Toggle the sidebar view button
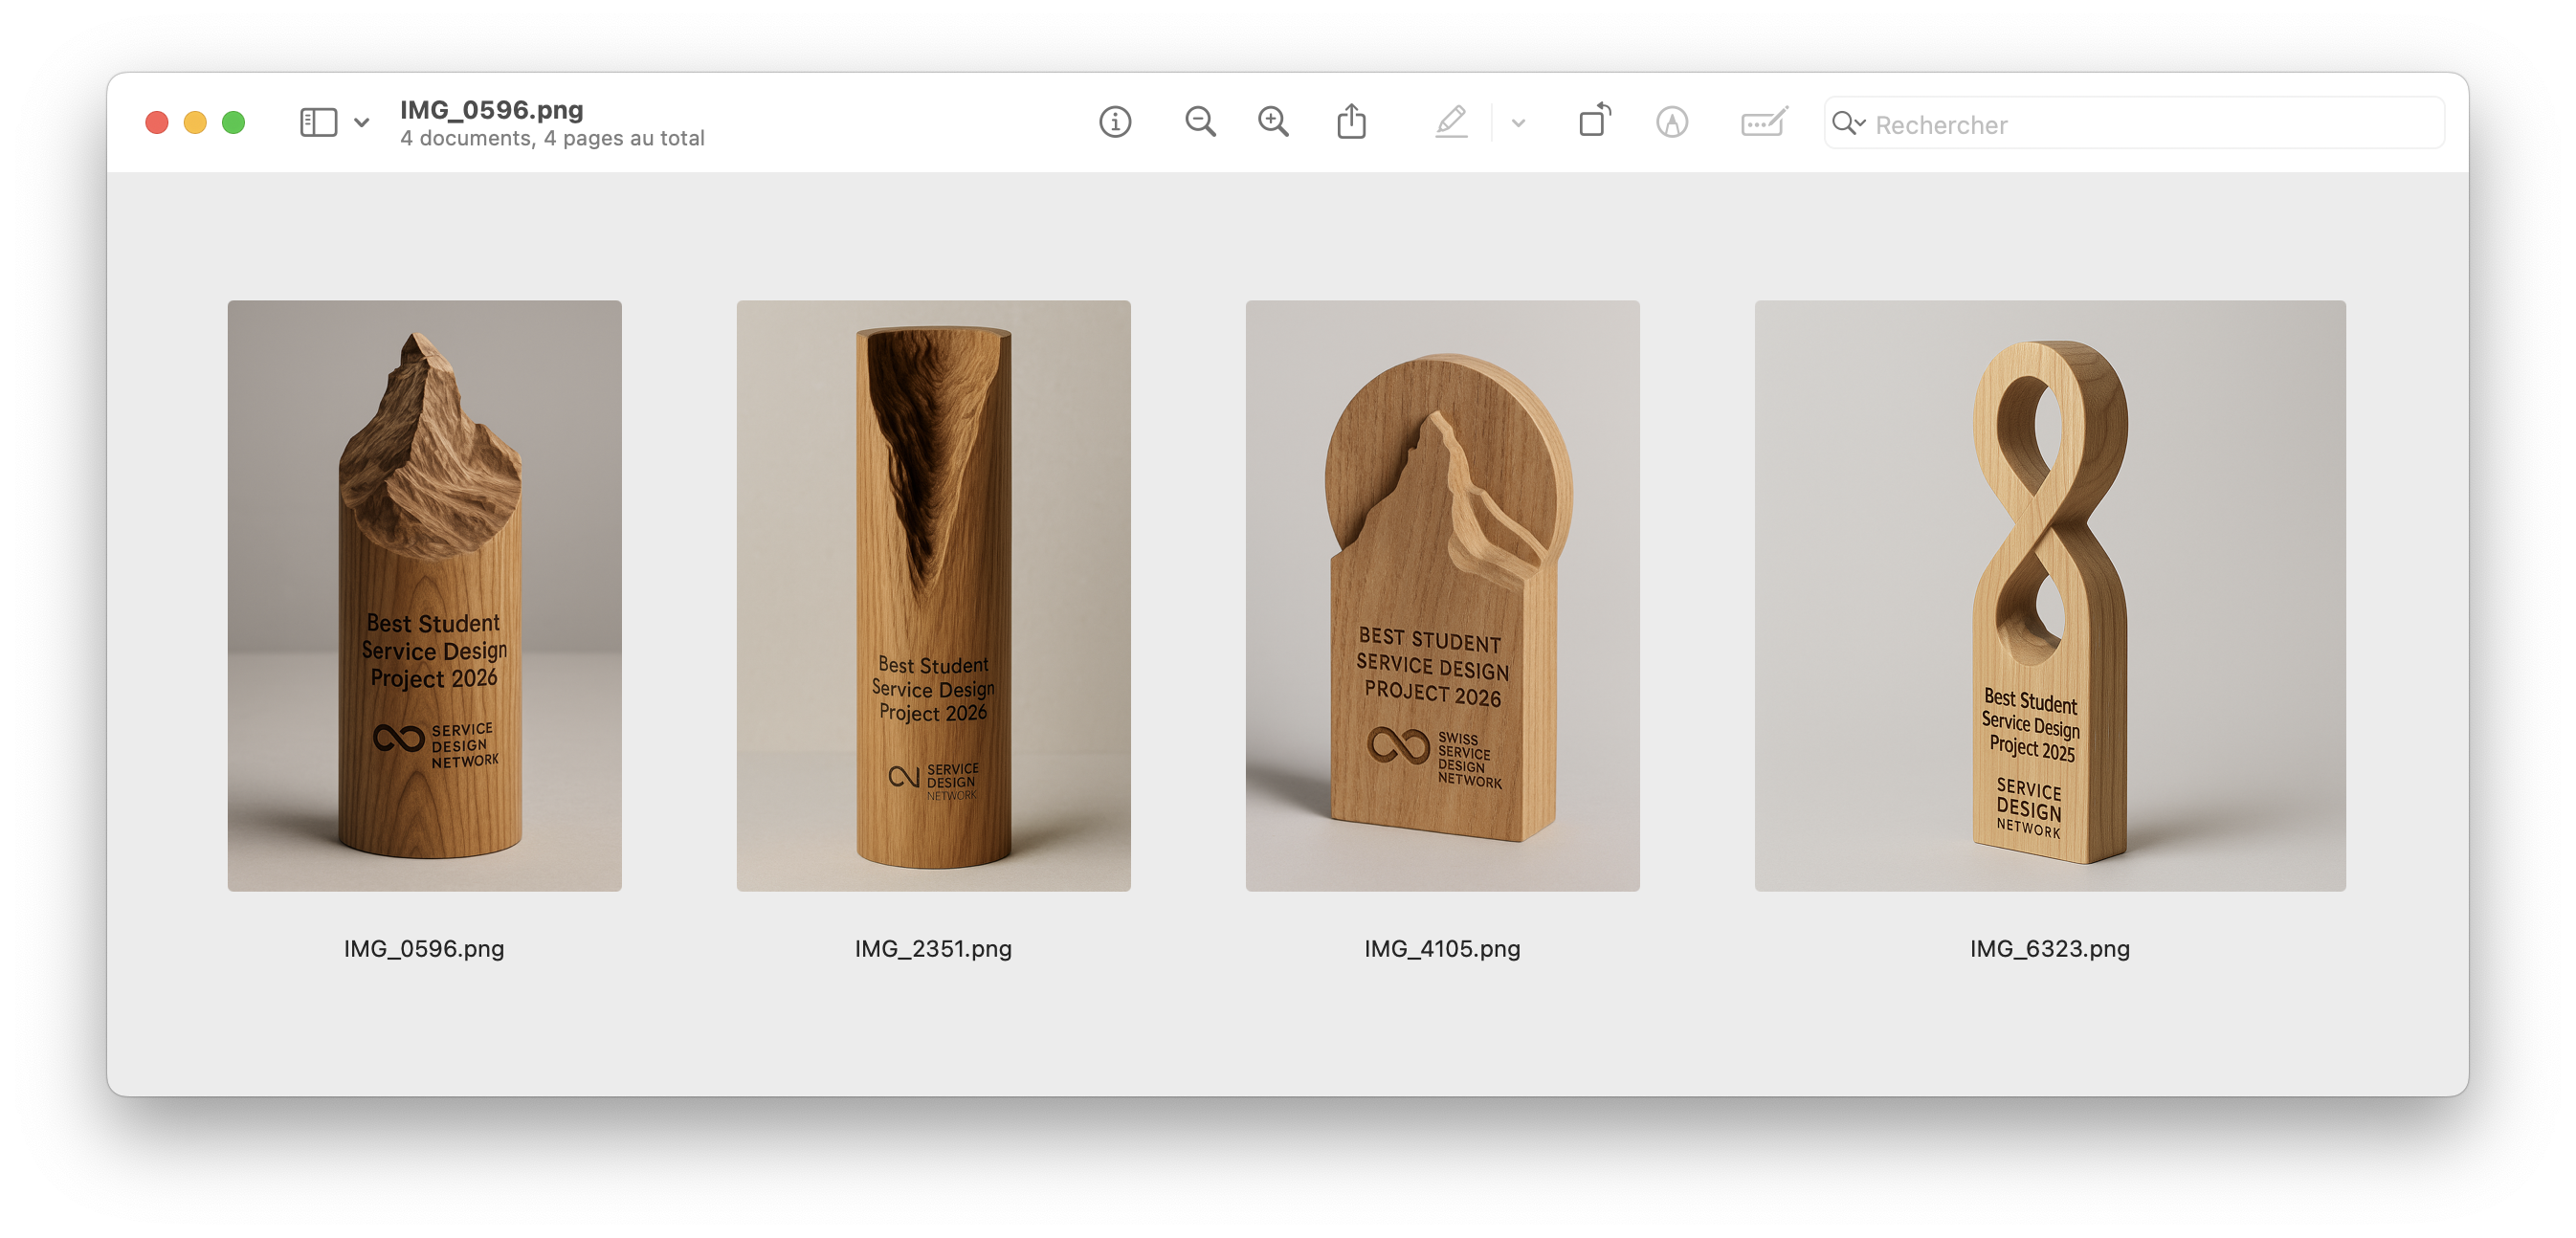 click(x=318, y=122)
